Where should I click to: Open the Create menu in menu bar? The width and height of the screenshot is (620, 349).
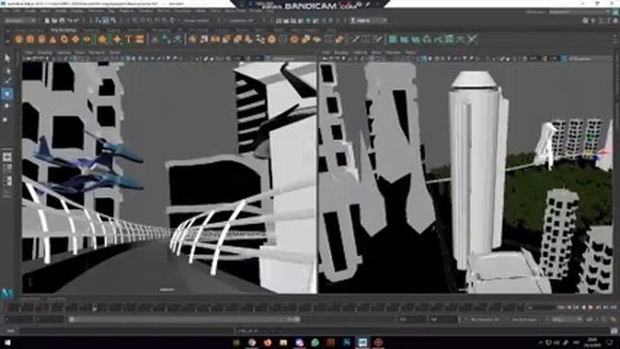point(30,11)
